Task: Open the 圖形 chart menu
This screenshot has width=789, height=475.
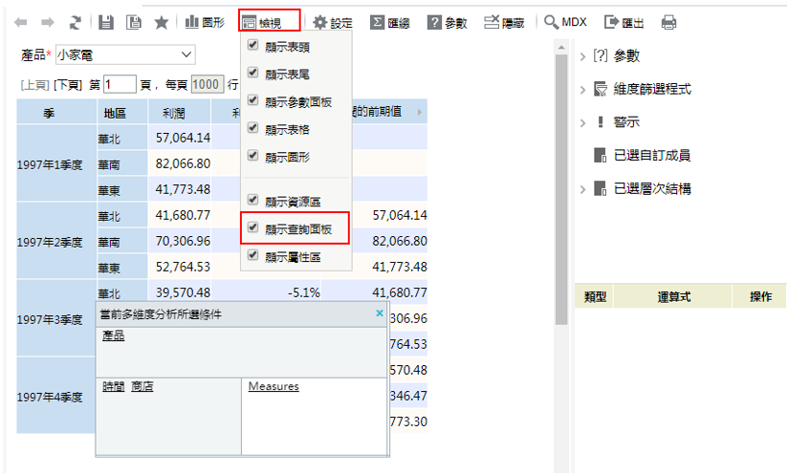Action: (x=205, y=22)
